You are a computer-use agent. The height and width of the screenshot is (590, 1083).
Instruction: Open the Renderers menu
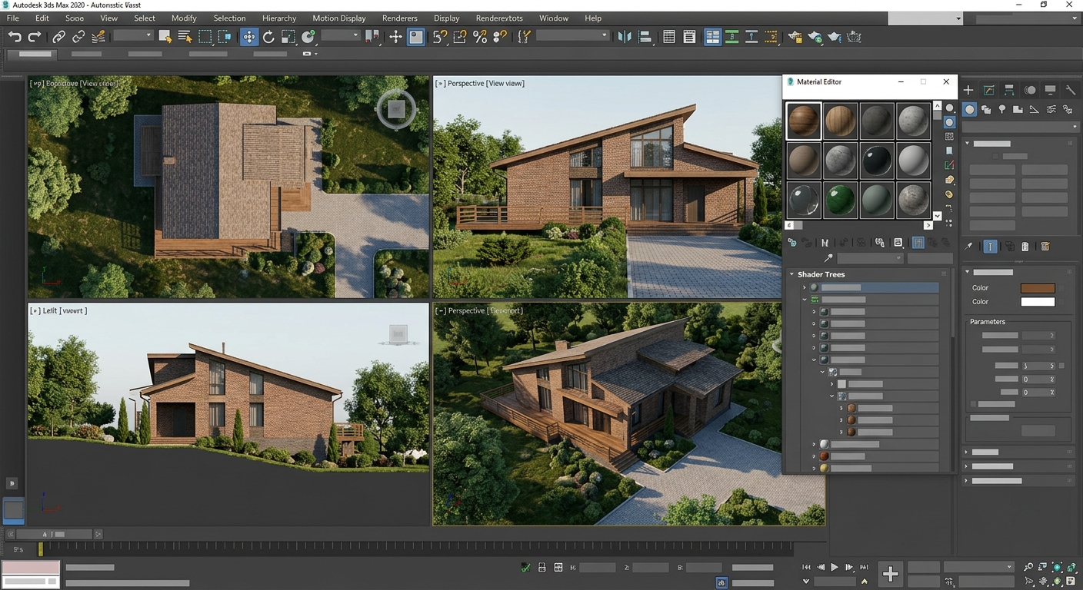tap(399, 18)
